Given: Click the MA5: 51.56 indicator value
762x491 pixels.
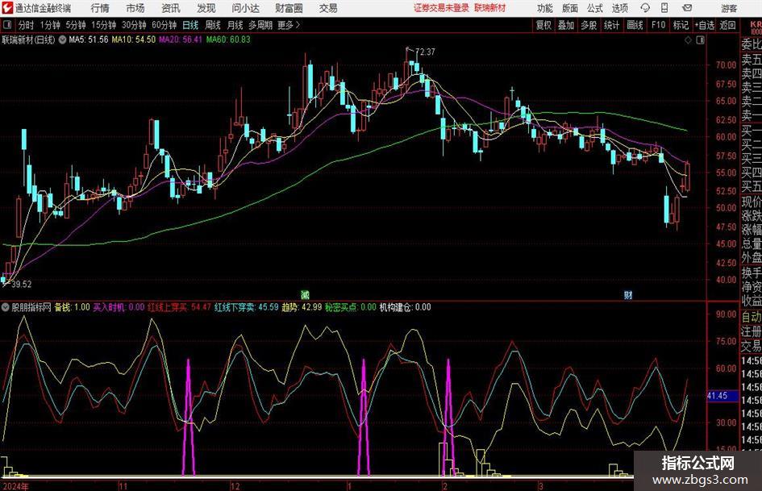Looking at the screenshot, I should point(89,40).
